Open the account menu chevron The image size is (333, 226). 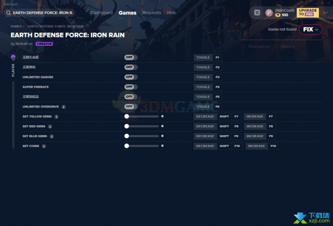tap(326, 12)
